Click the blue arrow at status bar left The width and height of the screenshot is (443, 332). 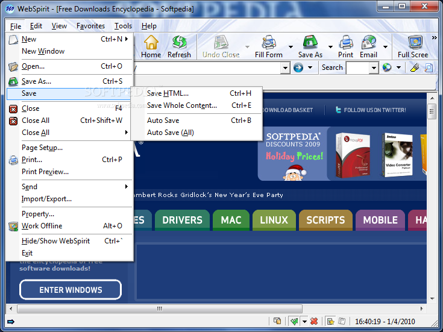coord(11,322)
